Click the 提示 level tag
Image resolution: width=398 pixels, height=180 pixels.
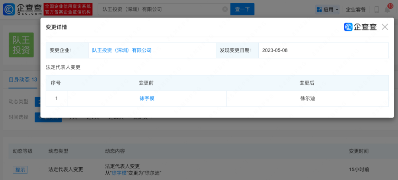click(20, 170)
